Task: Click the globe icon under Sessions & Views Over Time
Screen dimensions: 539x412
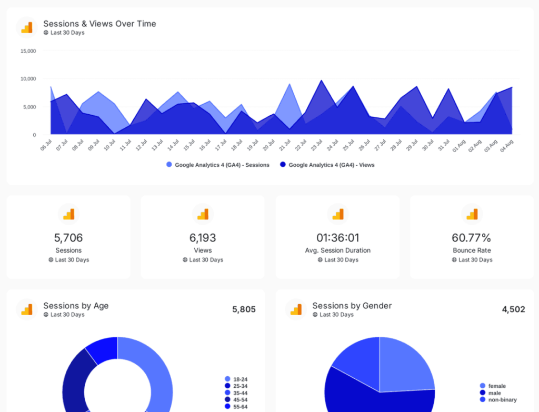Action: click(x=46, y=33)
